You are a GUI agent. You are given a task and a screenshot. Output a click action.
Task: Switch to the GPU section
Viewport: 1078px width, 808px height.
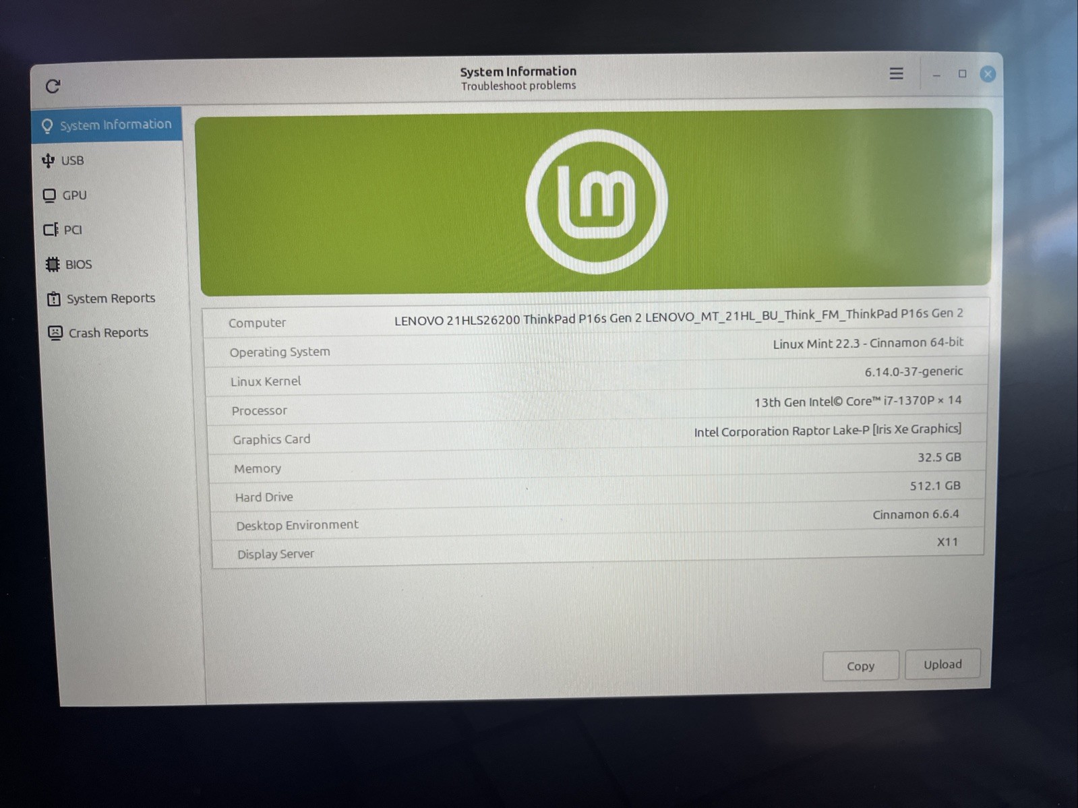(x=109, y=195)
